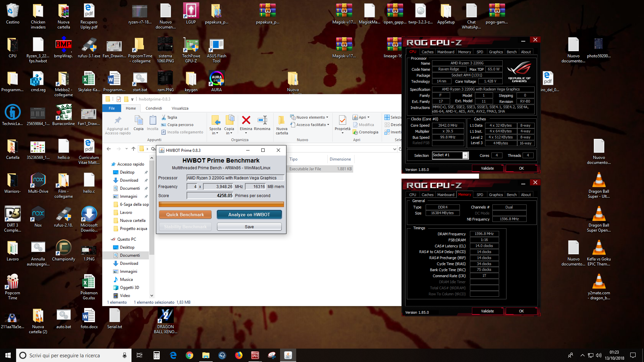The image size is (644, 362).
Task: Open the Calculator taskbar icon
Action: coord(157,355)
